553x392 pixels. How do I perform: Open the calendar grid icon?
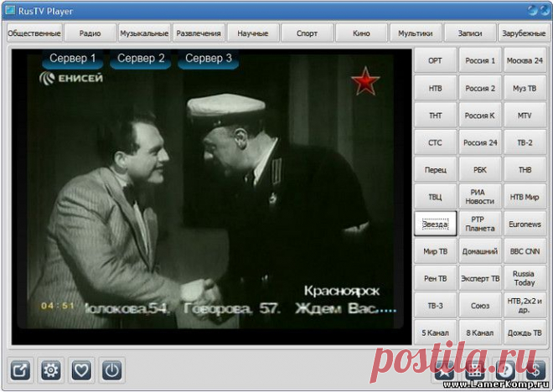pos(475,370)
